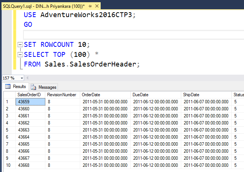Click cell 43662 in SalesOrderID
Screen dimensions: 244x172
(30, 123)
